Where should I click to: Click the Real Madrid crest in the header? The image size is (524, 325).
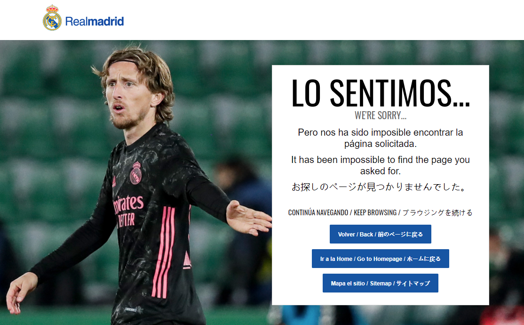[x=52, y=18]
